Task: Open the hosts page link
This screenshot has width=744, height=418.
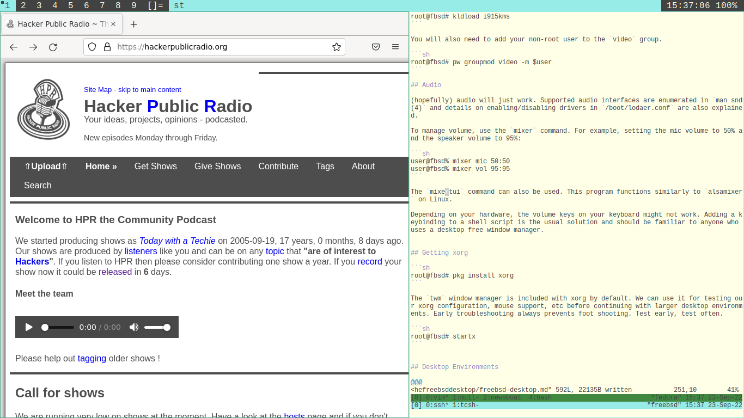Action: 294,415
